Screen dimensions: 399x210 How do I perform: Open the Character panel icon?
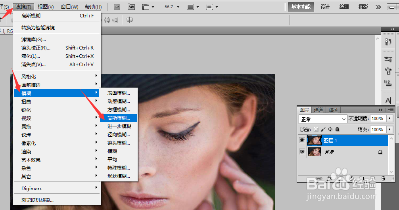(x=388, y=100)
